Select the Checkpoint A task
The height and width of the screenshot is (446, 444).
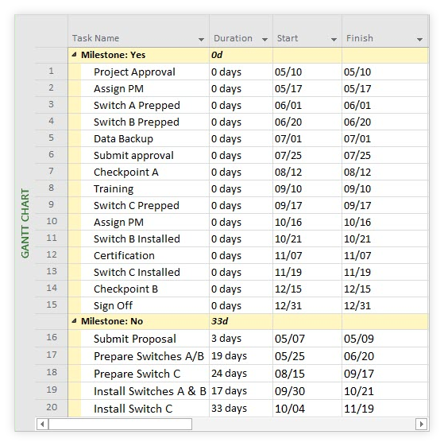pyautogui.click(x=126, y=173)
